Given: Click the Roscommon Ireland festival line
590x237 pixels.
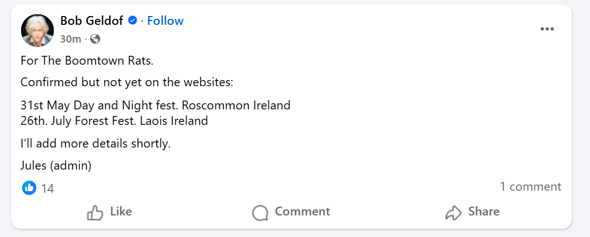Looking at the screenshot, I should pyautogui.click(x=155, y=105).
